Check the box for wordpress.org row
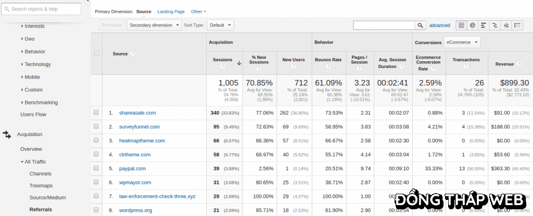This screenshot has height=216, width=533. point(96,210)
